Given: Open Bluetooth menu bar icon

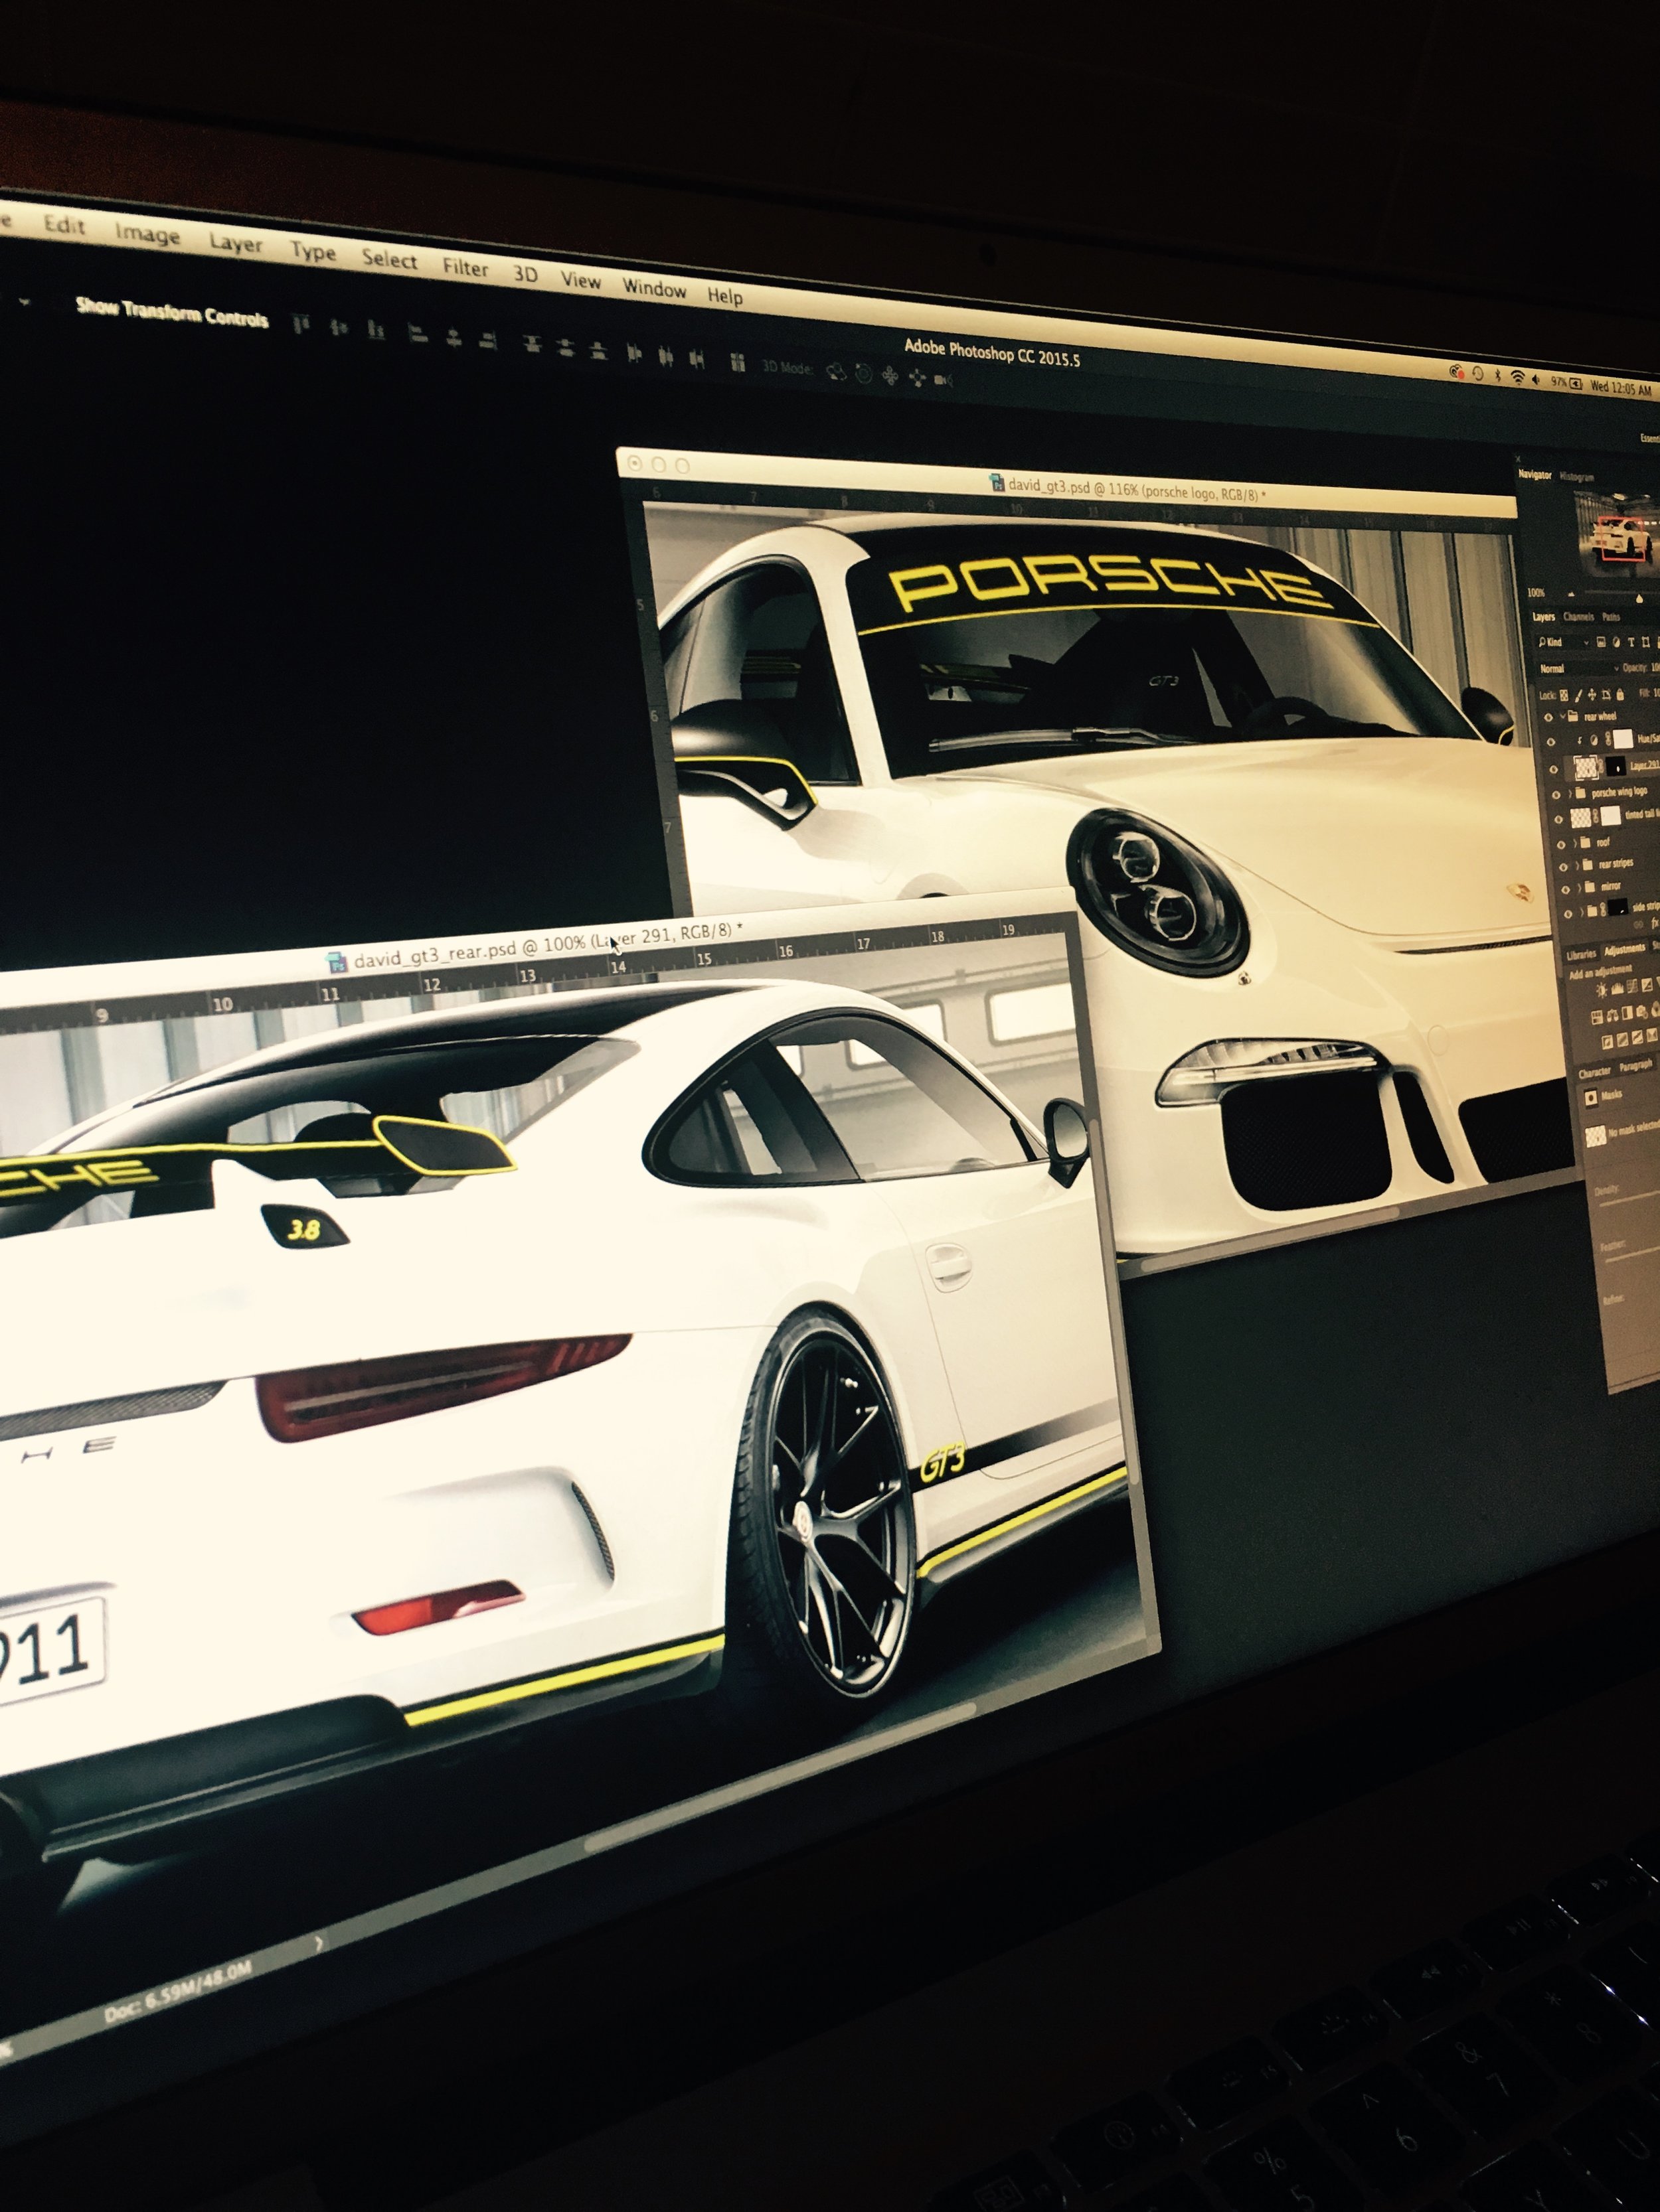Looking at the screenshot, I should coord(1498,376).
